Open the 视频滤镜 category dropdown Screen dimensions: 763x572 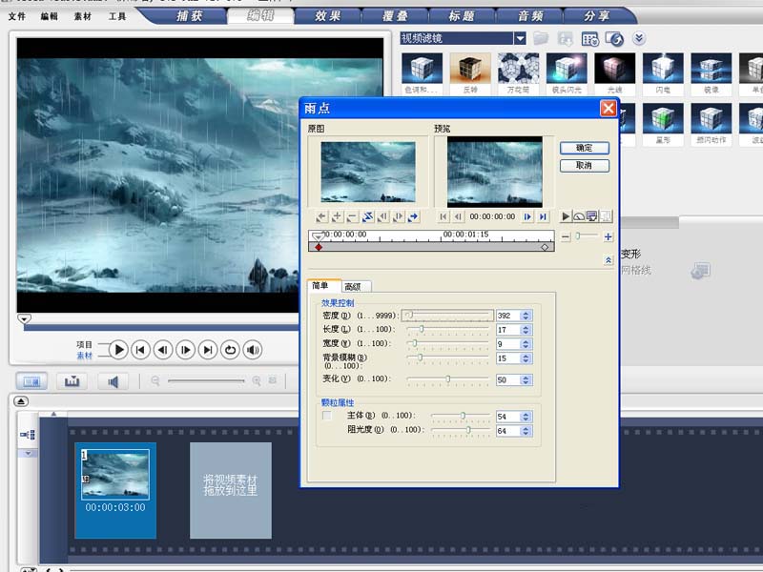(x=521, y=38)
